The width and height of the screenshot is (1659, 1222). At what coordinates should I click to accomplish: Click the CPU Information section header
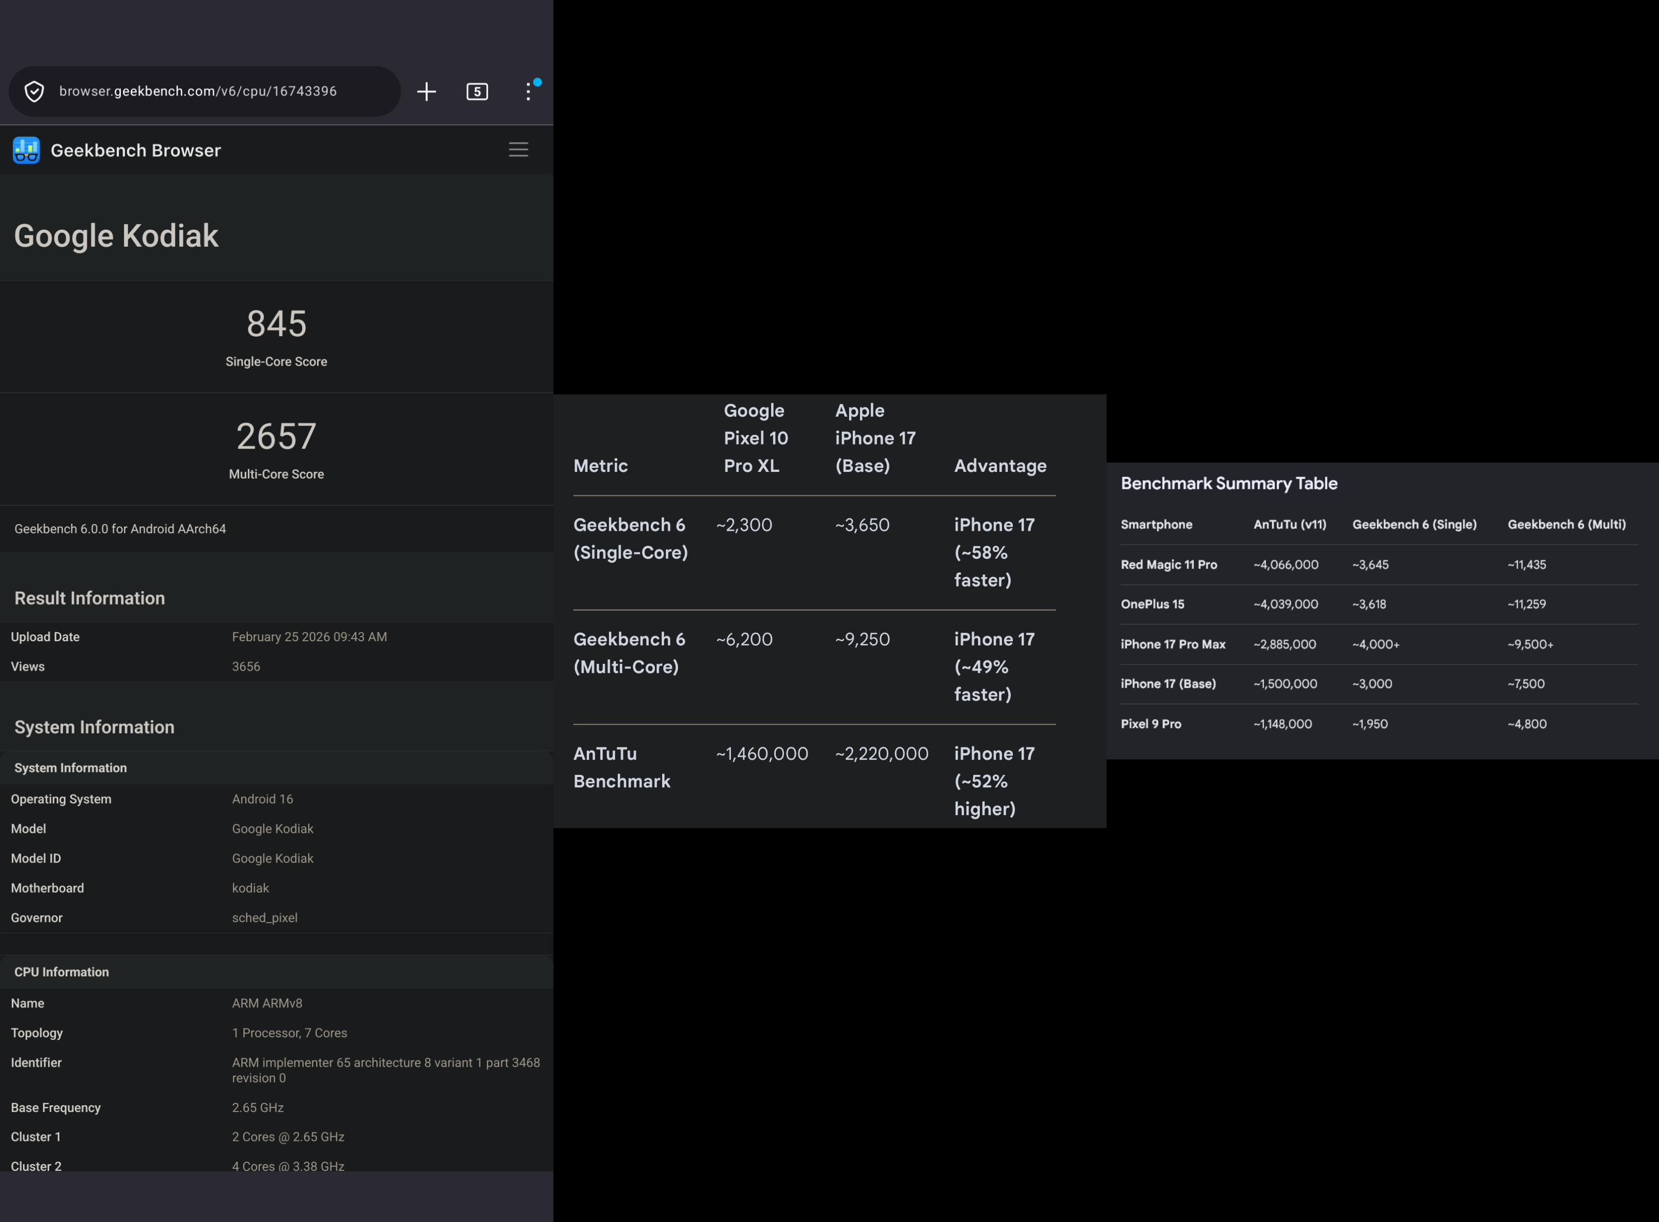click(61, 972)
